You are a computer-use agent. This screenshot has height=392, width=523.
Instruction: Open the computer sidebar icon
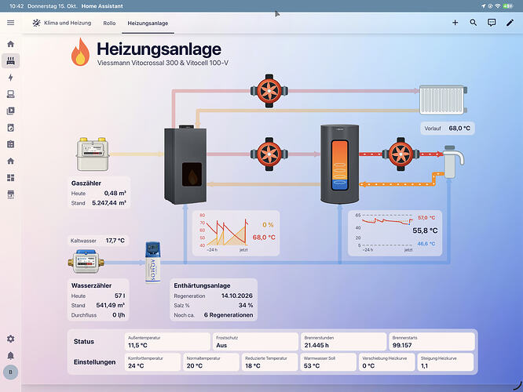11,94
